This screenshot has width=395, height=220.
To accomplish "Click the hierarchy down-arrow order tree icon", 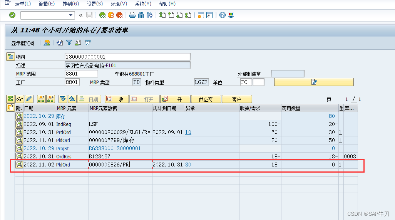I will [x=50, y=99].
